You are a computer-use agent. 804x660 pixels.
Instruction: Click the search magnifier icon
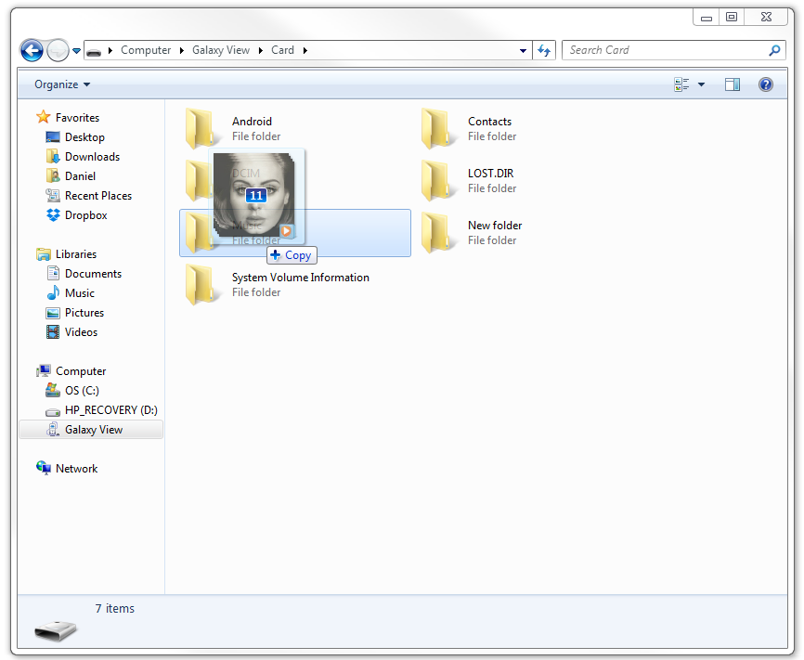click(x=775, y=50)
